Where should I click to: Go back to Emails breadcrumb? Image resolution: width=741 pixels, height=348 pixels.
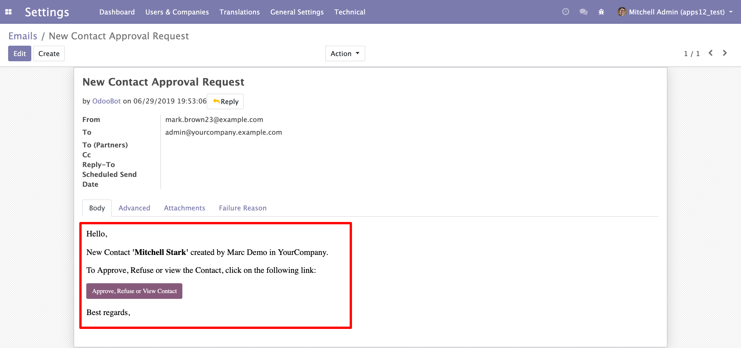tap(23, 36)
